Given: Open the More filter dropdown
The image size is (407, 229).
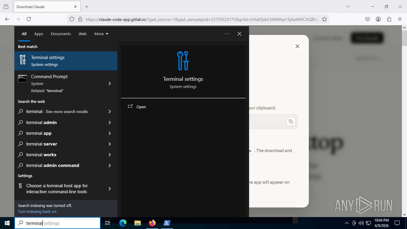Looking at the screenshot, I should (101, 34).
